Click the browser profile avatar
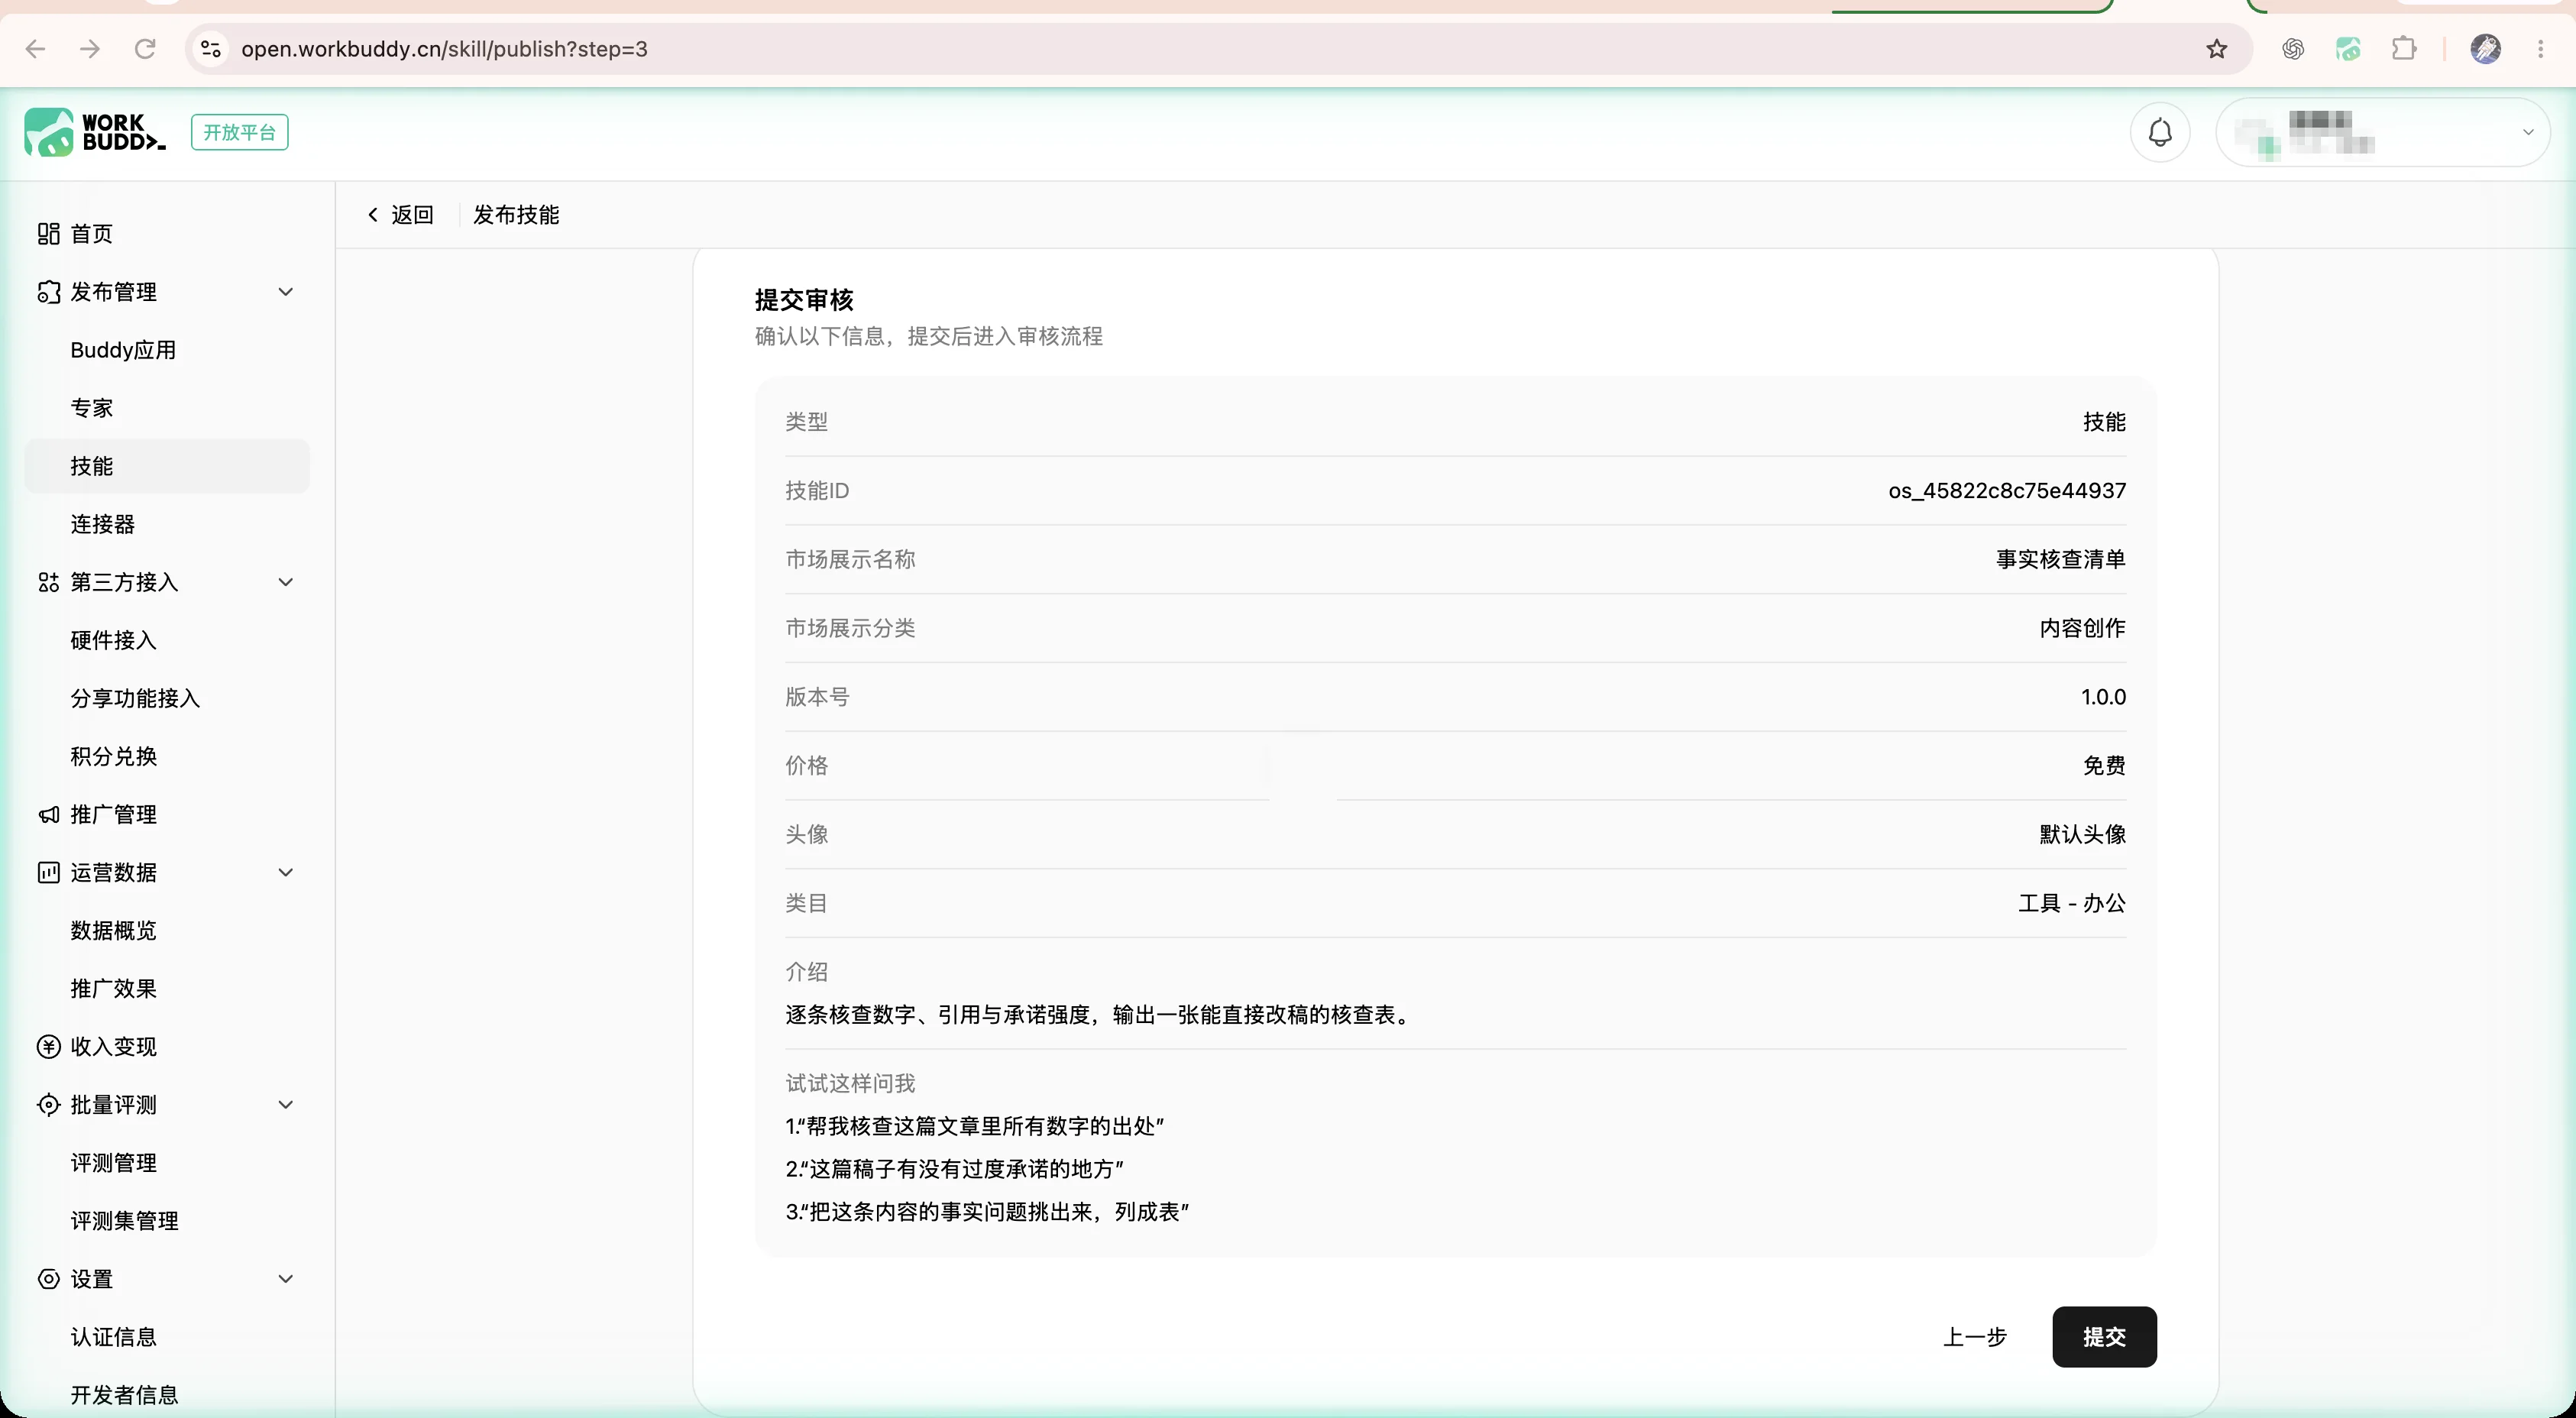This screenshot has width=2576, height=1418. point(2486,49)
